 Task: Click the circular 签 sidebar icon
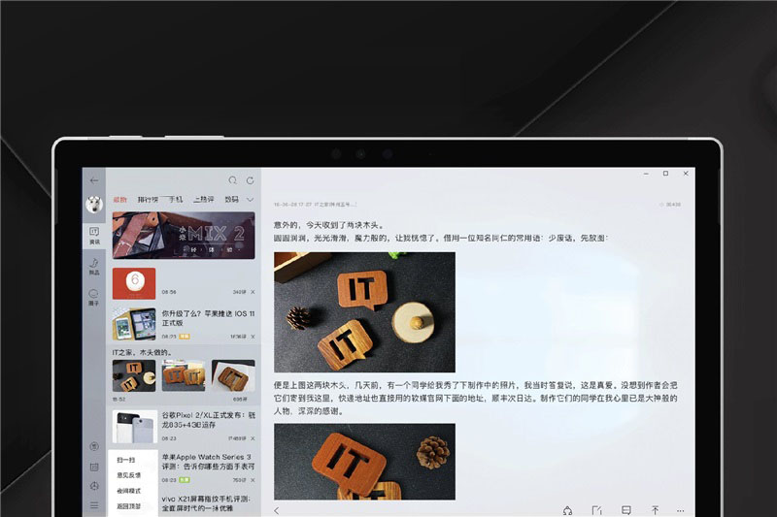(94, 446)
